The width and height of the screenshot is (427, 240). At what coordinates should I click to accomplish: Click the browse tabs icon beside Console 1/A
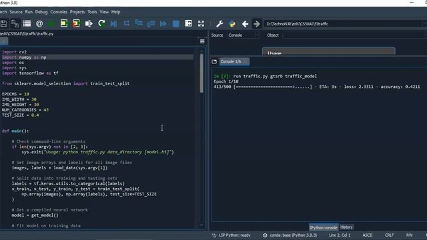pyautogui.click(x=214, y=62)
